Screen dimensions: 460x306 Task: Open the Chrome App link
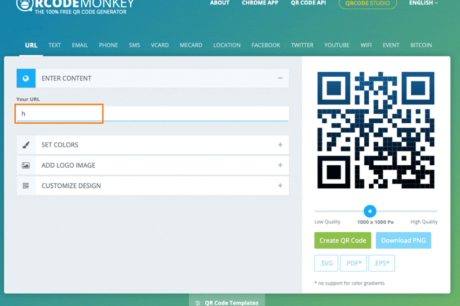260,3
